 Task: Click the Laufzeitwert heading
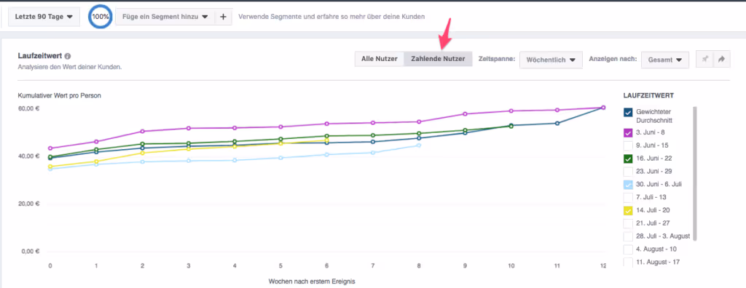40,56
